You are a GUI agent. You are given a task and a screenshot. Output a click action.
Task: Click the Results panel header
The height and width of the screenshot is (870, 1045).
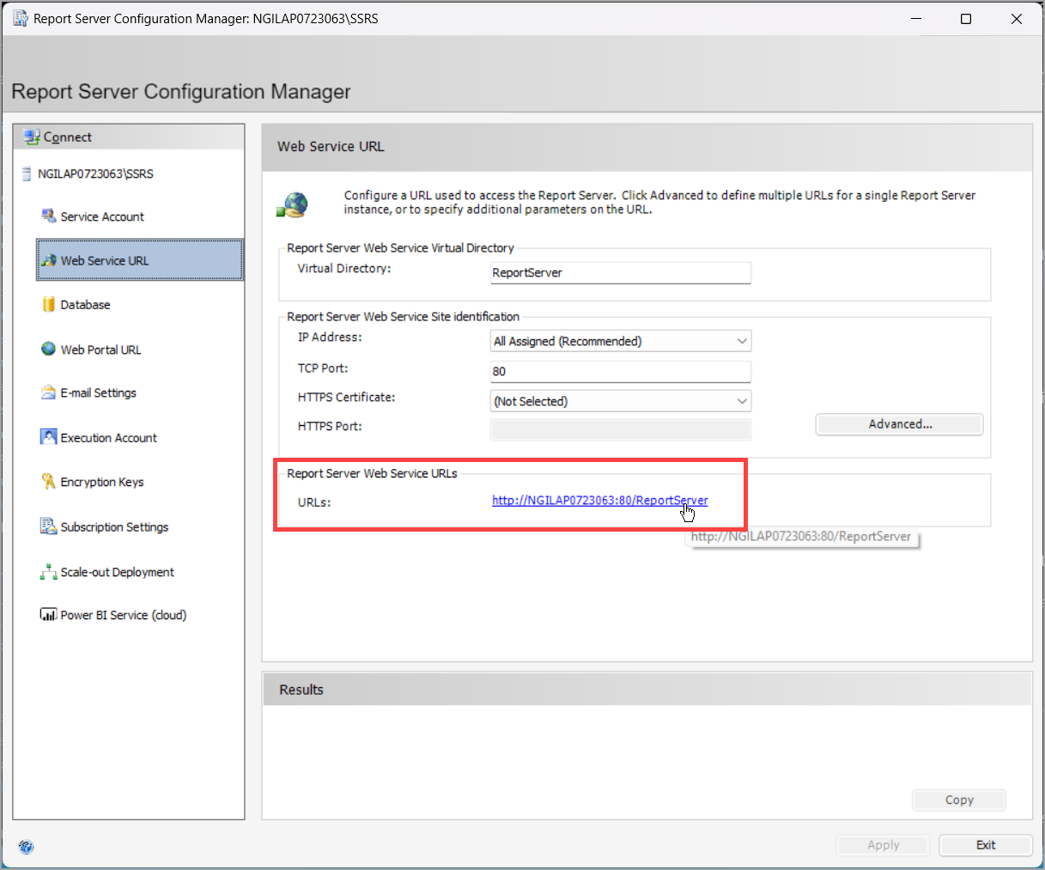(x=647, y=690)
